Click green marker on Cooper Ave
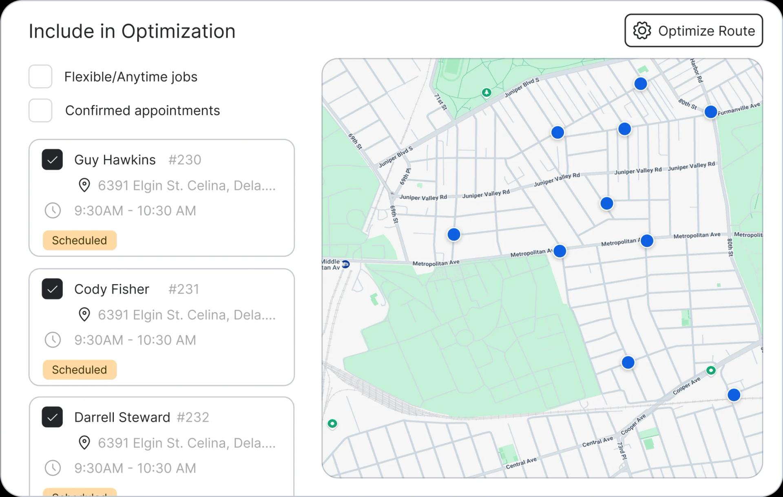This screenshot has height=497, width=783. coord(711,370)
